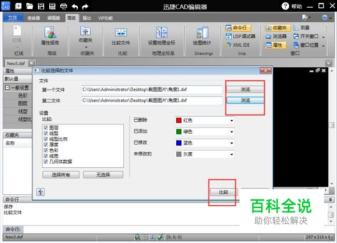Click the blue help icon on ribbon bar
The image size is (337, 243).
(325, 17)
